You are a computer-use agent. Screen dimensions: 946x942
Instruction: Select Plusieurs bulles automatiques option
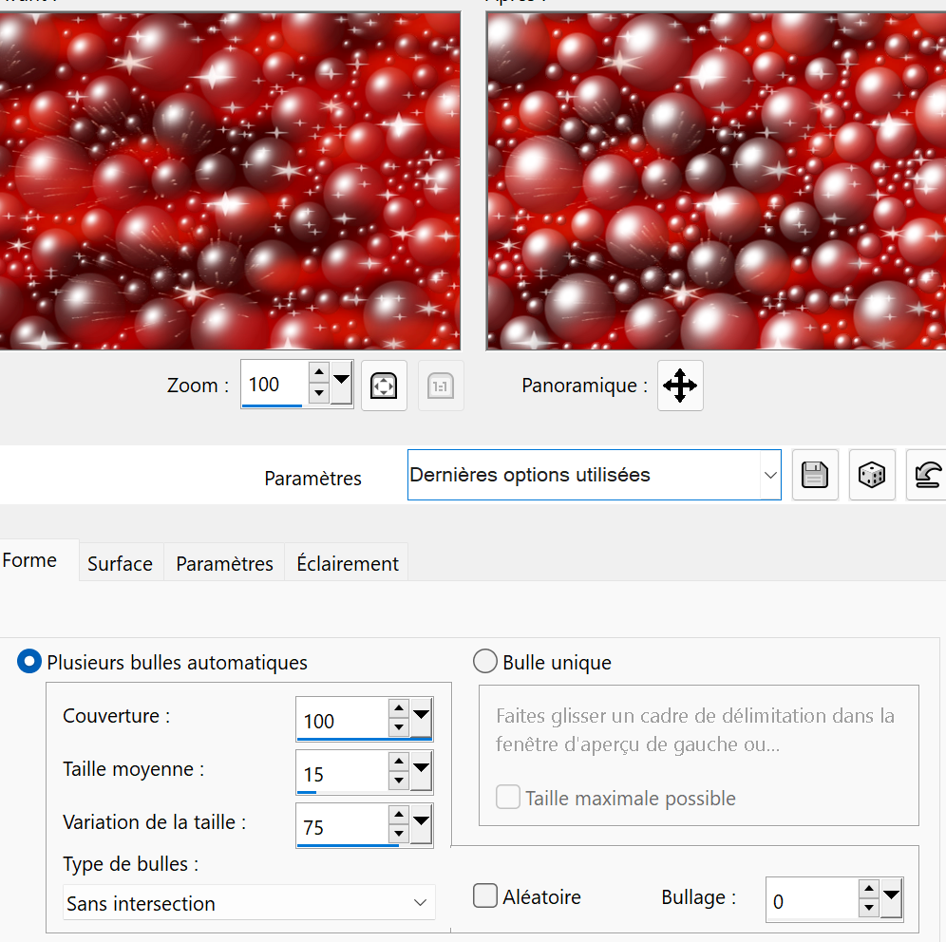point(30,662)
